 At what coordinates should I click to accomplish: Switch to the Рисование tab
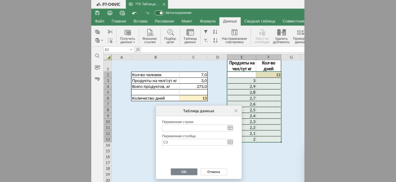click(x=164, y=21)
